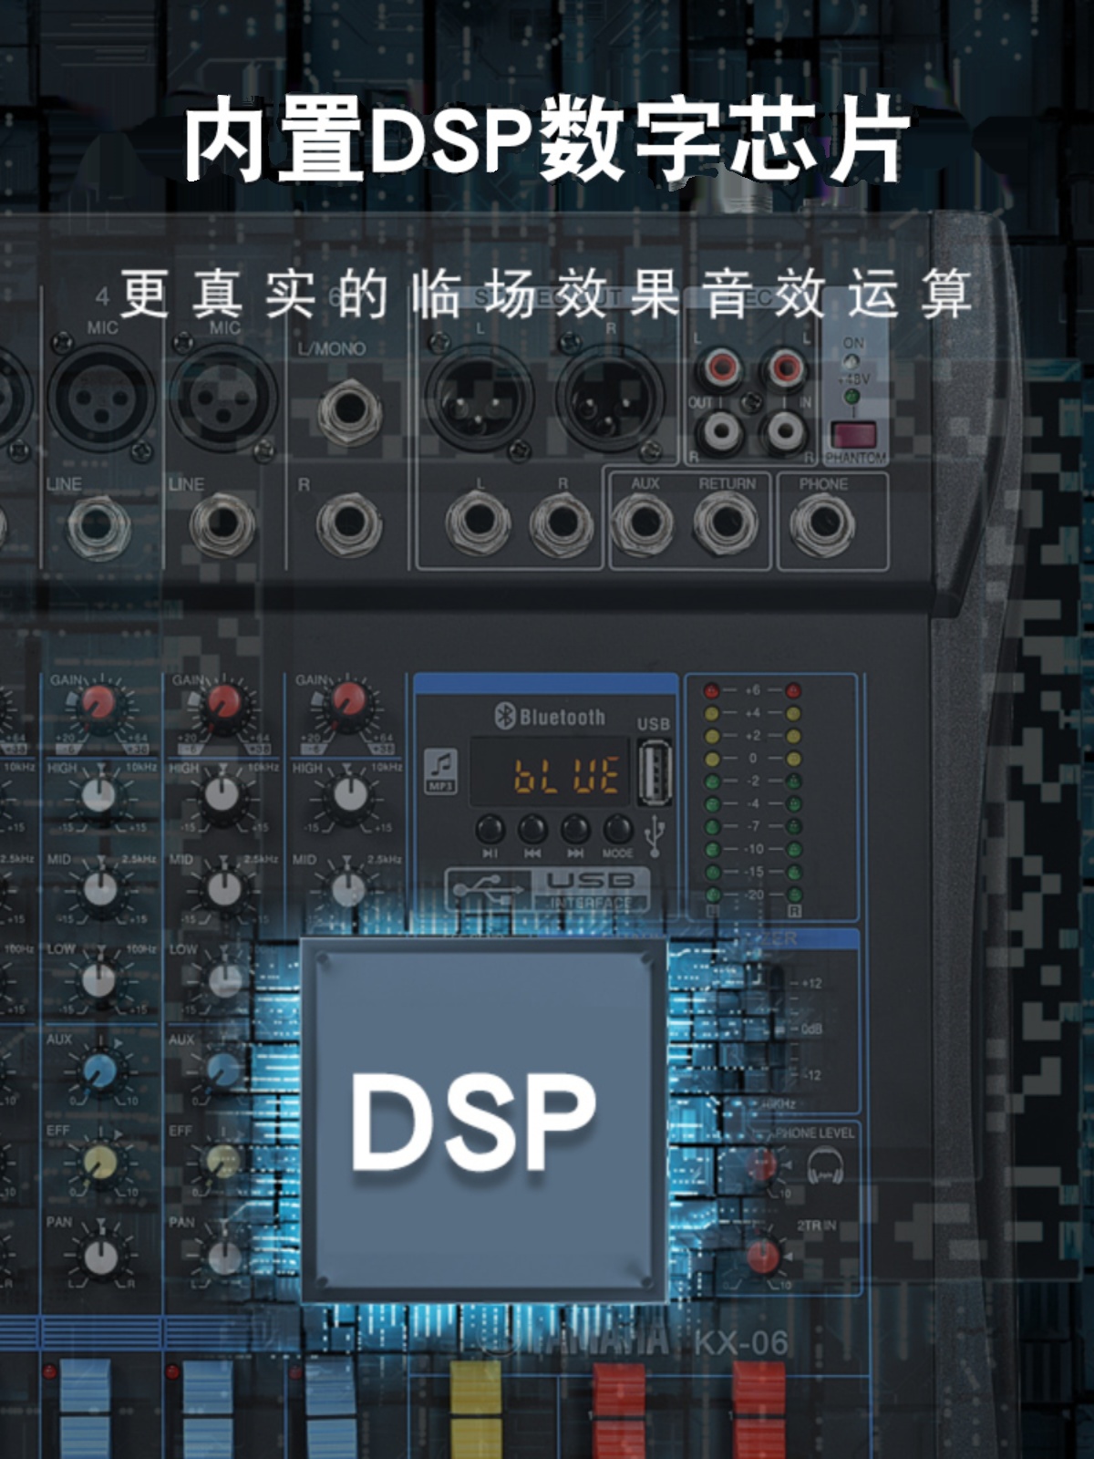Screen dimensions: 1094x1459
Task: Click the stereo out R quarter-inch jack
Action: tap(561, 523)
